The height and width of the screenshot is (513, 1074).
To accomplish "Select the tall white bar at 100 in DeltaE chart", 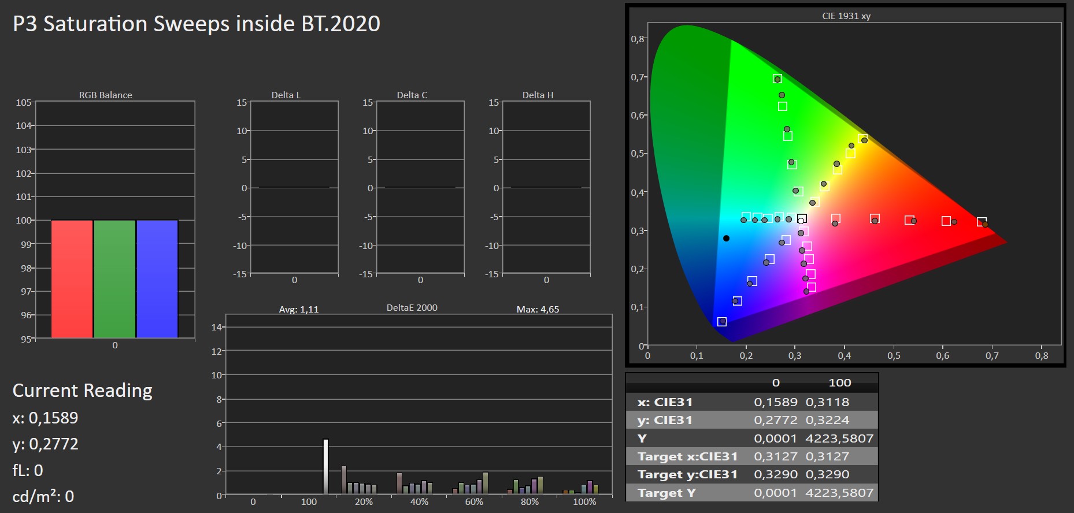I will [325, 467].
